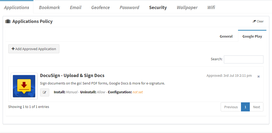
Task: Select the Security tab
Action: 158,7
